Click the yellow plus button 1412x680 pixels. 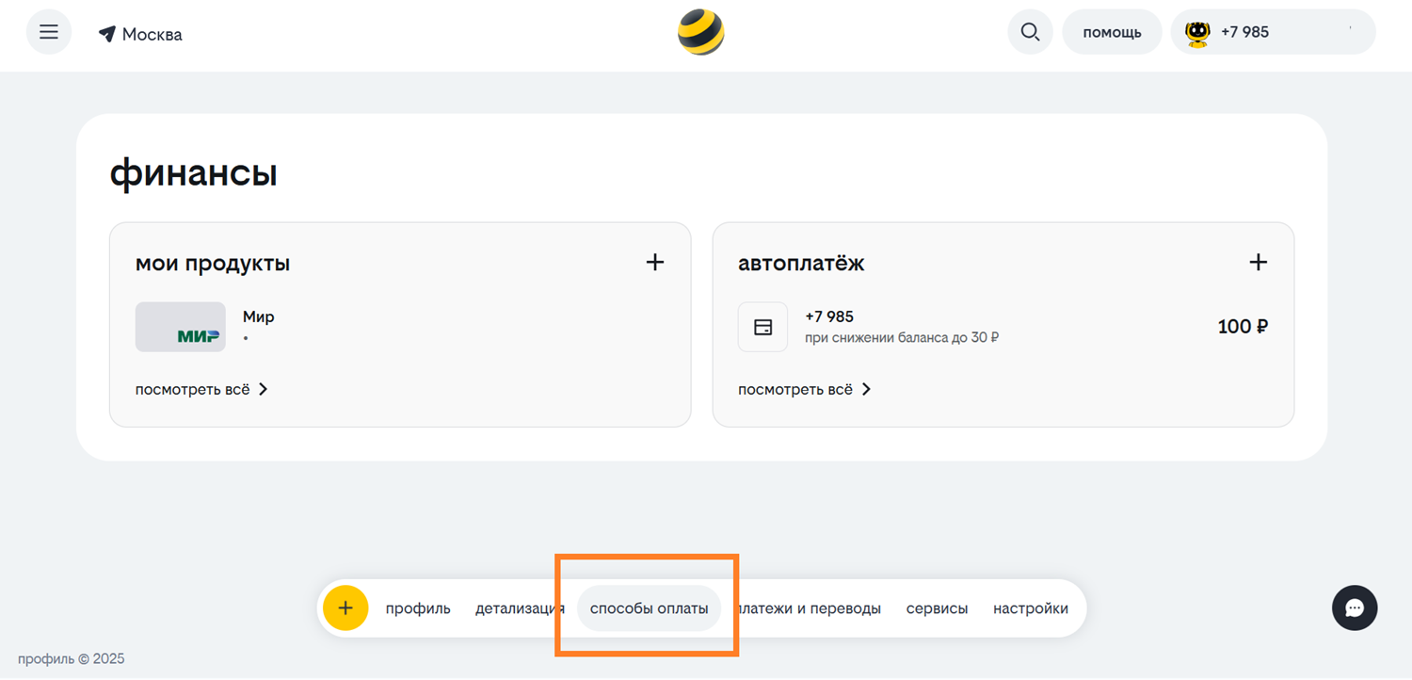point(345,608)
